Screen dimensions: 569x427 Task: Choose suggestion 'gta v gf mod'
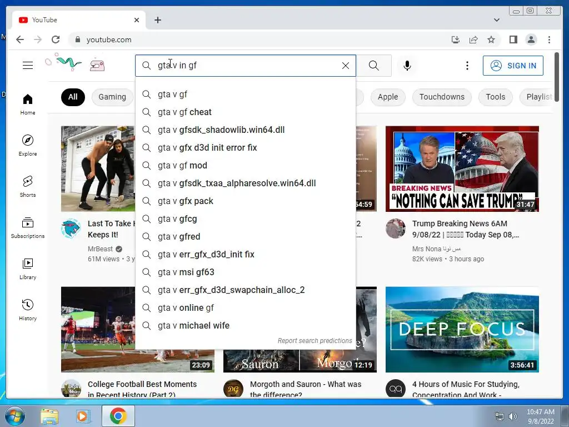245,165
